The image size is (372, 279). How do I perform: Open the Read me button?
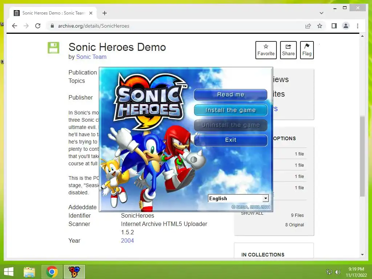[x=231, y=95]
